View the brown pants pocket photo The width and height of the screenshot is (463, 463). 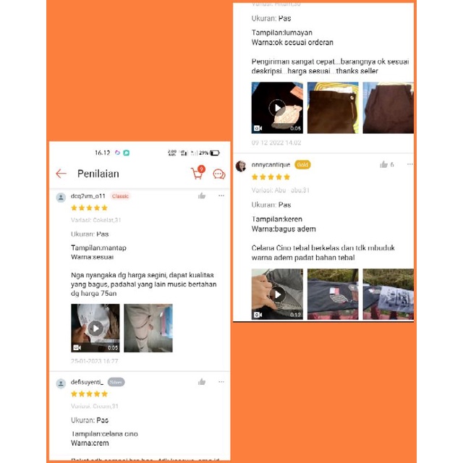pos(333,108)
